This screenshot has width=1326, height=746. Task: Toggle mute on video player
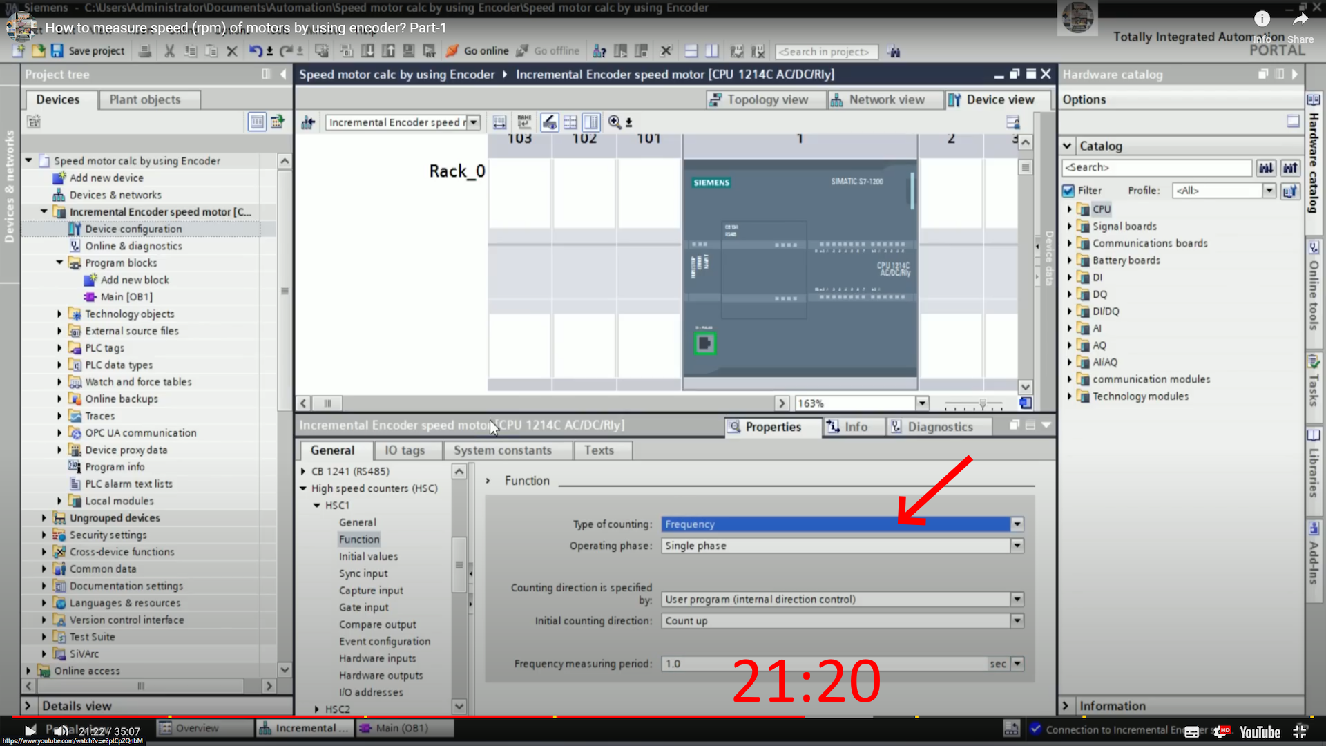tap(61, 731)
